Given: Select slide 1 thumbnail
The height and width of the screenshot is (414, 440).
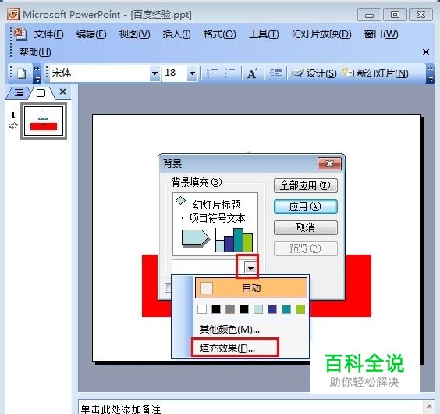Looking at the screenshot, I should point(44,121).
